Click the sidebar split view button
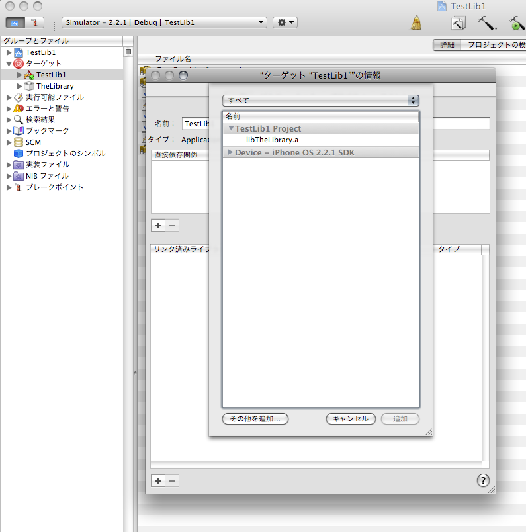This screenshot has height=532, width=526. 128,52
